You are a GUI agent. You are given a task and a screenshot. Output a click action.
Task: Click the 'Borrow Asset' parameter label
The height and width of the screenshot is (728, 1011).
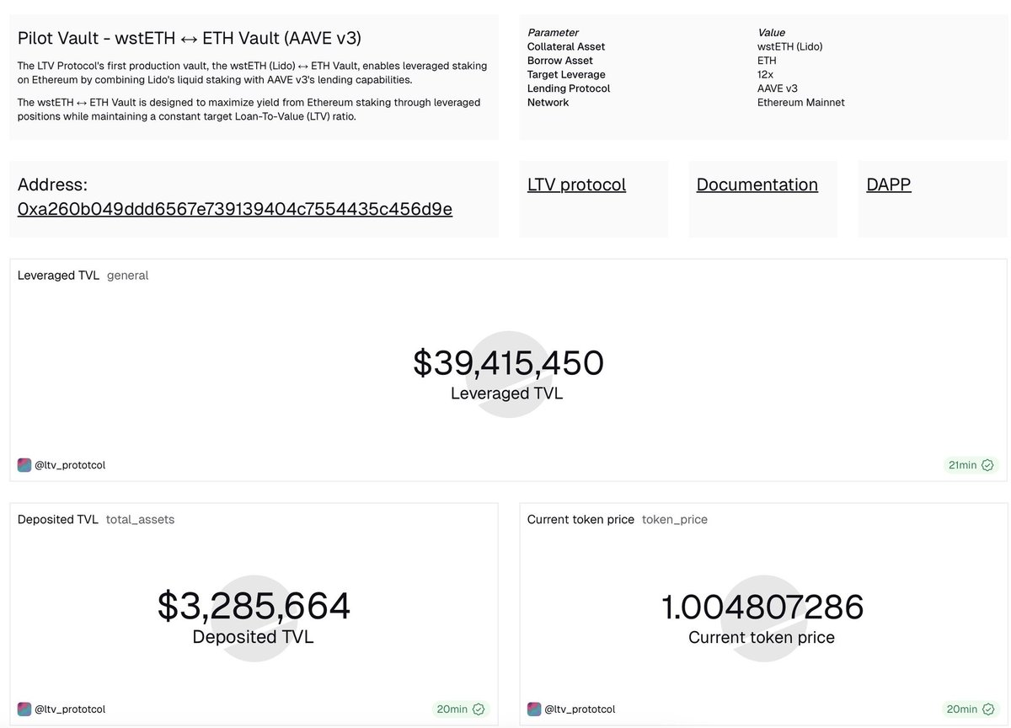[560, 61]
